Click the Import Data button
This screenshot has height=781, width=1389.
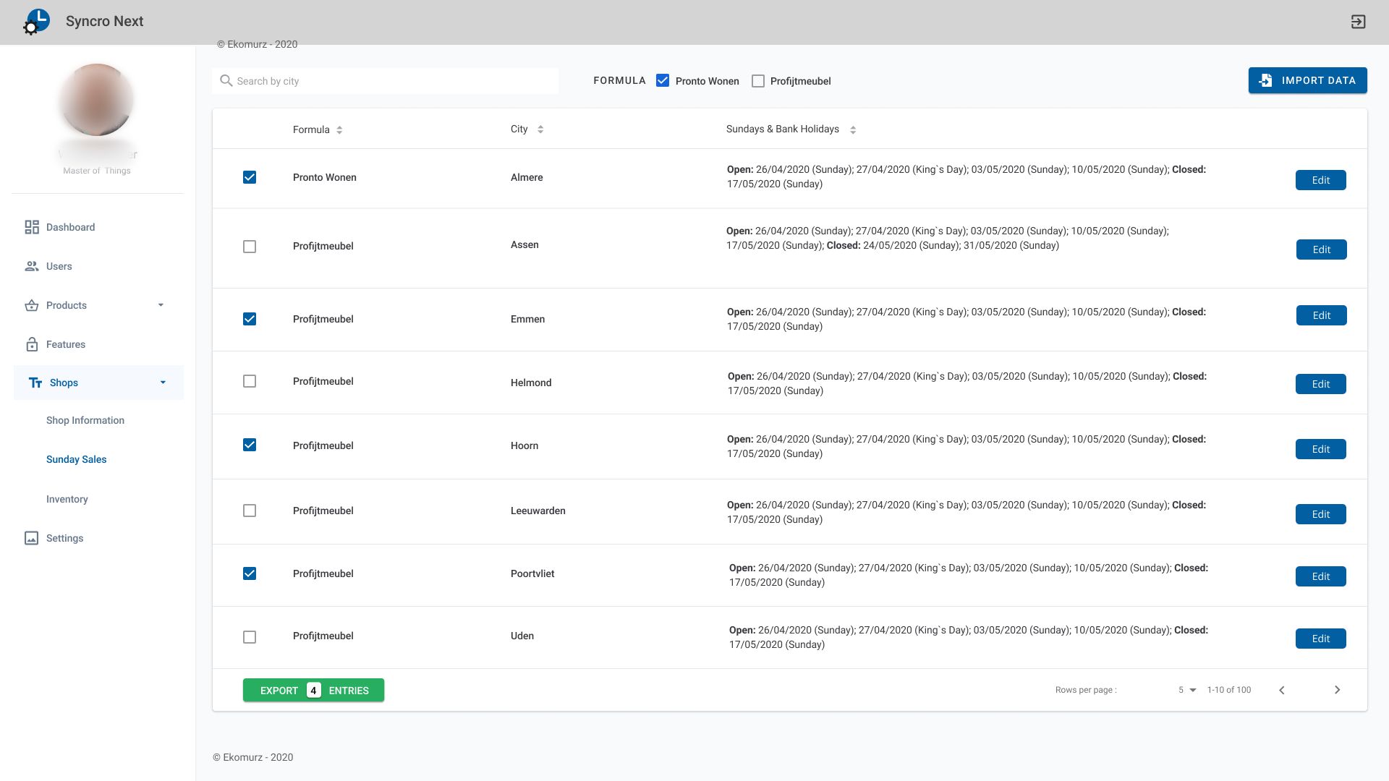(x=1307, y=80)
